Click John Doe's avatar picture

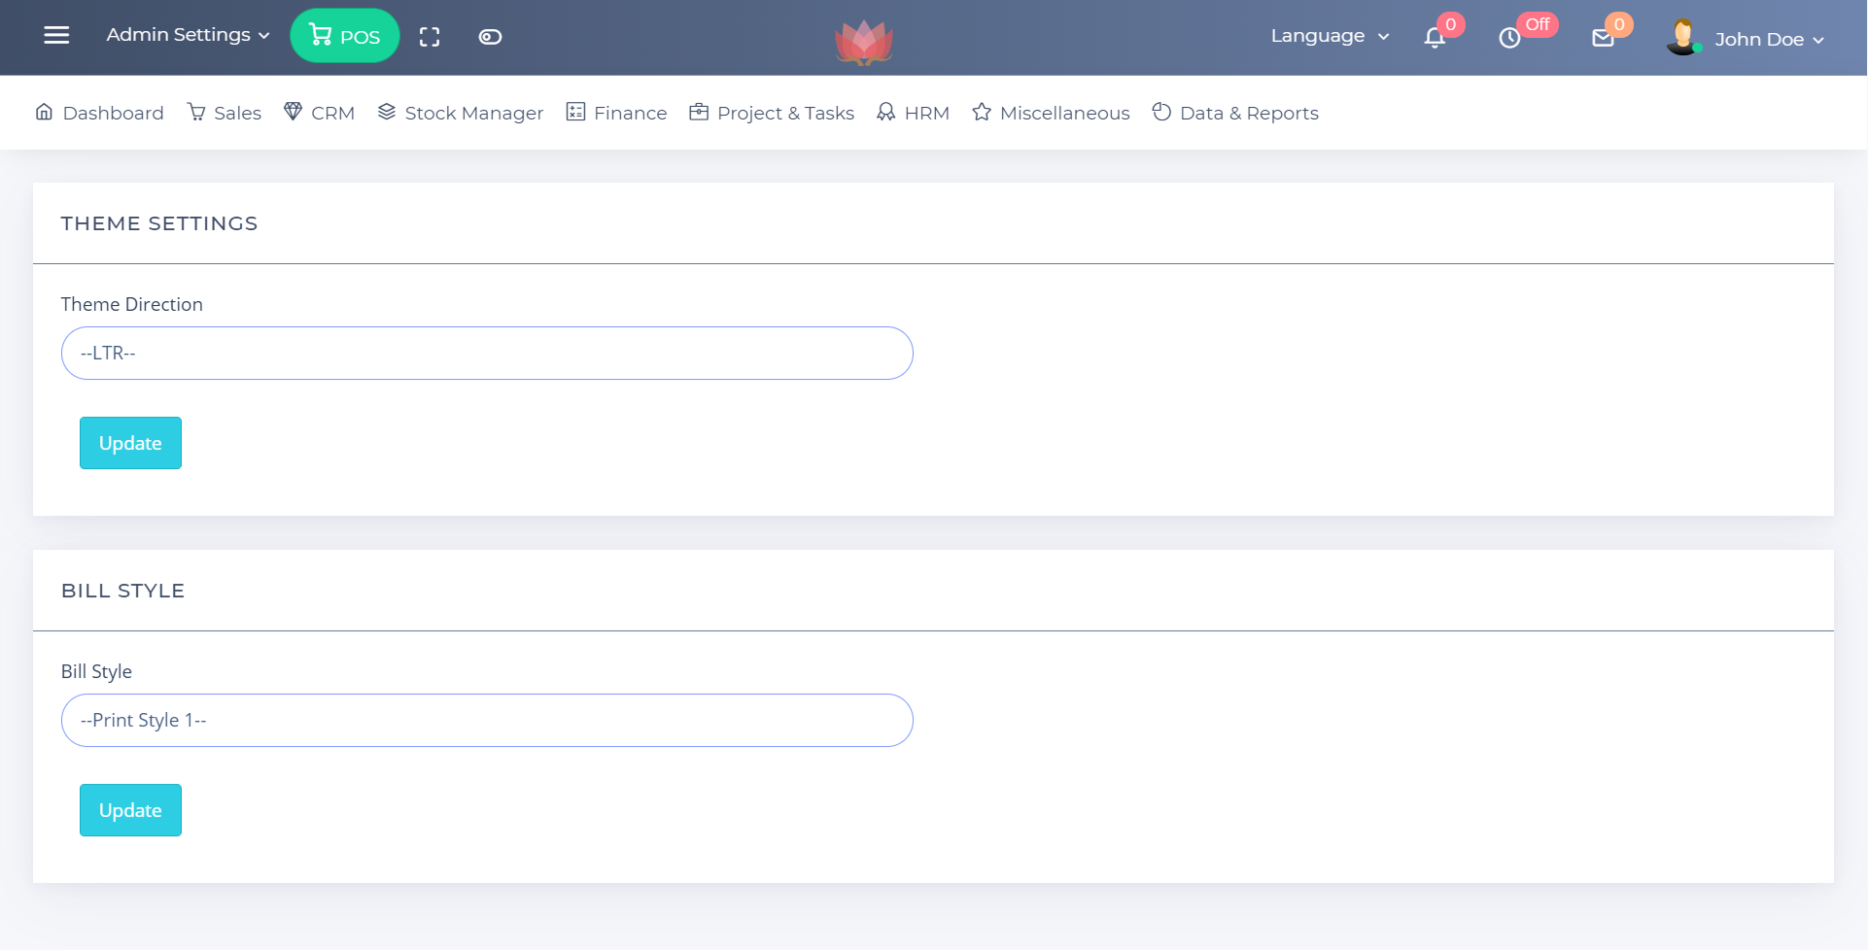tap(1682, 38)
